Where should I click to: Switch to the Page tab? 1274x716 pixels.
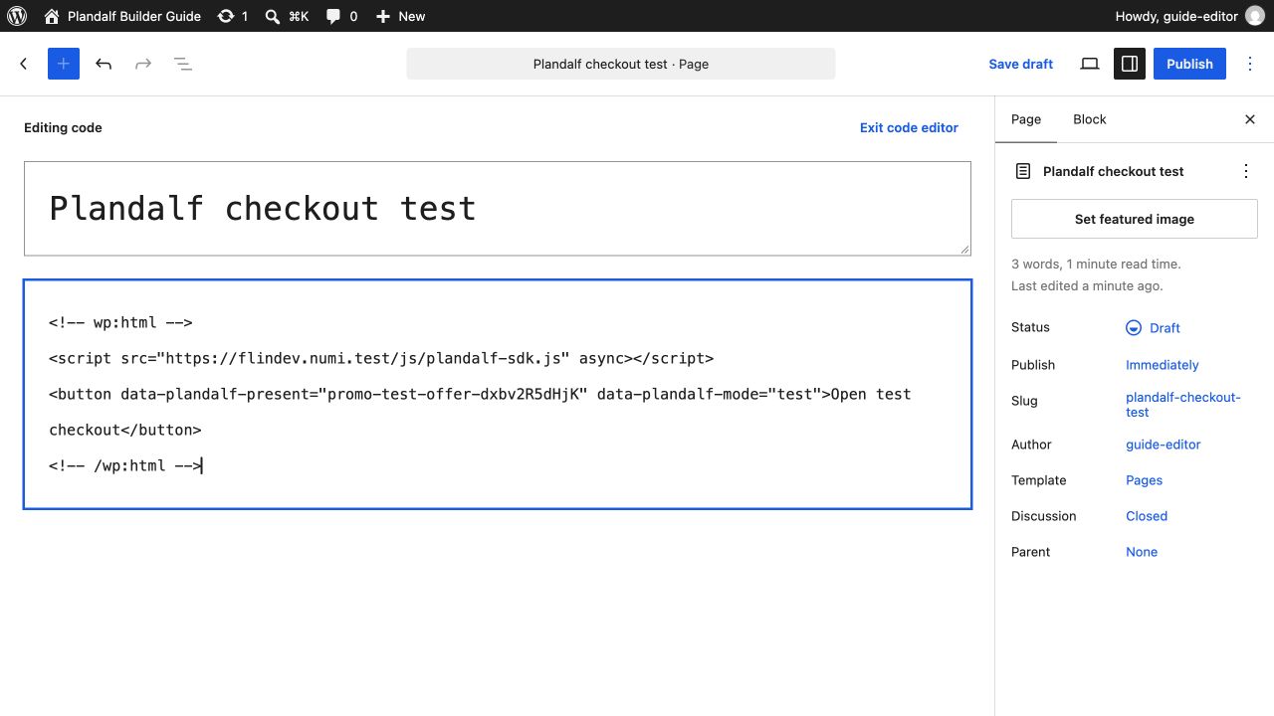[x=1026, y=119]
